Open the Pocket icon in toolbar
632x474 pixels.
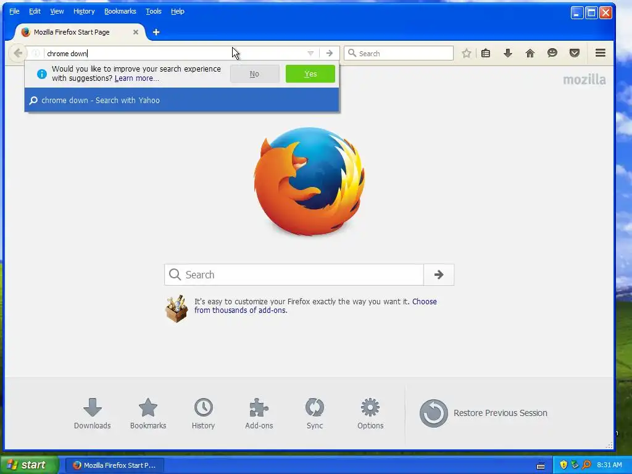(575, 53)
